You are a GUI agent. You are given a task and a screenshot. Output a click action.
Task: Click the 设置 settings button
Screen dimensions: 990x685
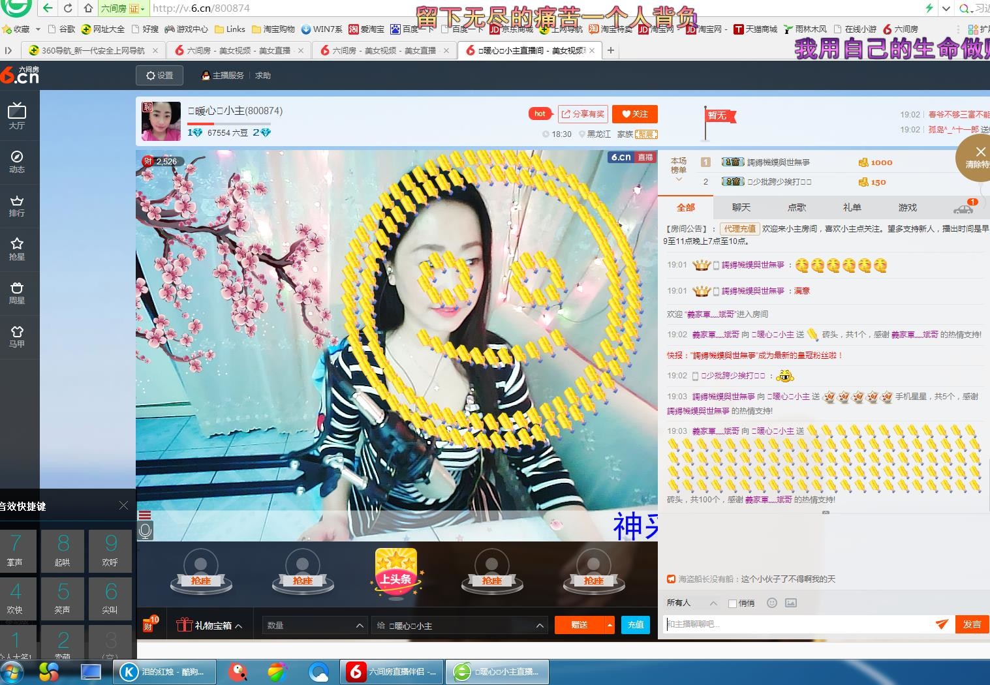point(160,76)
